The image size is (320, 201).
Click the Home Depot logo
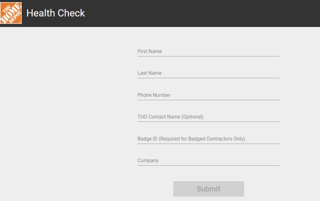pos(11,13)
